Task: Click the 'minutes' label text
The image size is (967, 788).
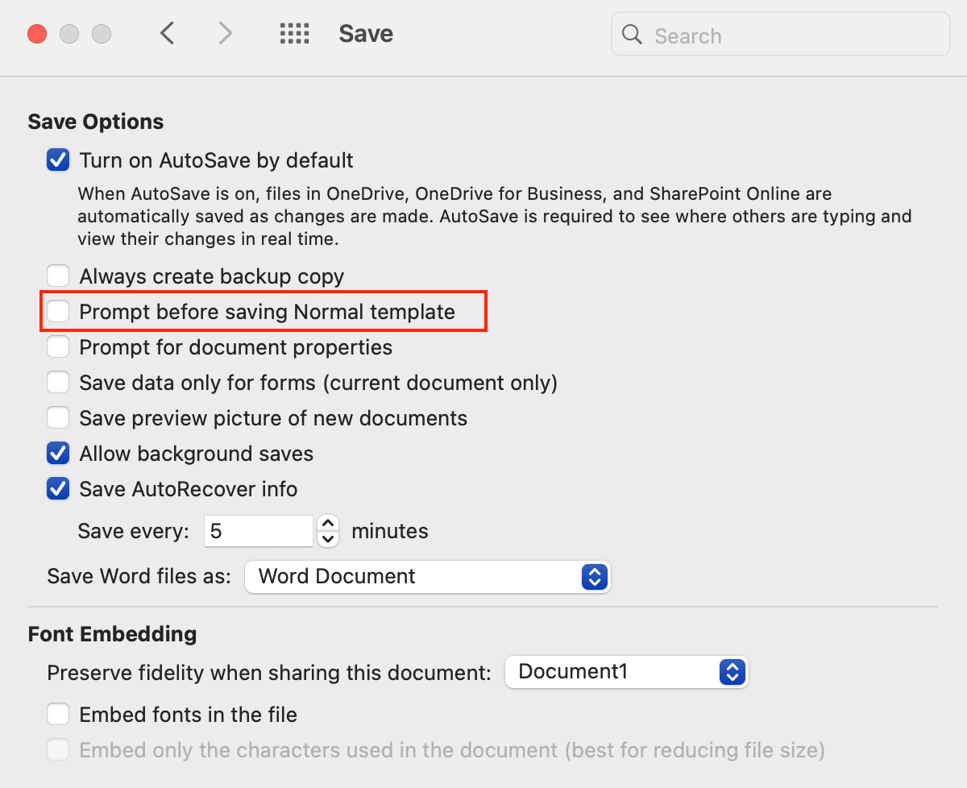Action: pyautogui.click(x=390, y=532)
